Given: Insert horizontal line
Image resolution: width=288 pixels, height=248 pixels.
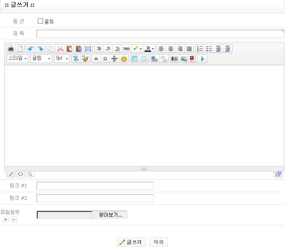Looking at the screenshot, I should coord(114,59).
